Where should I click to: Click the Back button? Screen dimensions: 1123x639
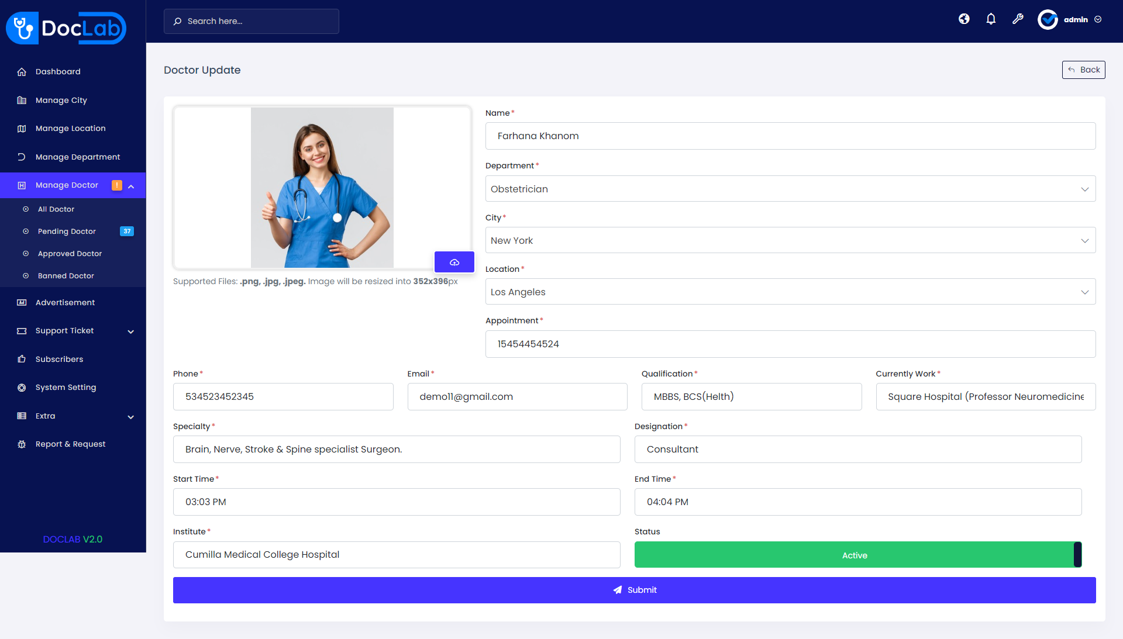(x=1083, y=70)
